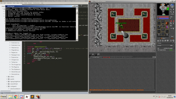Image resolution: width=176 pixels, height=99 pixels.
Task: Click the Sublime Text taskbar icon
Action: tap(32, 97)
